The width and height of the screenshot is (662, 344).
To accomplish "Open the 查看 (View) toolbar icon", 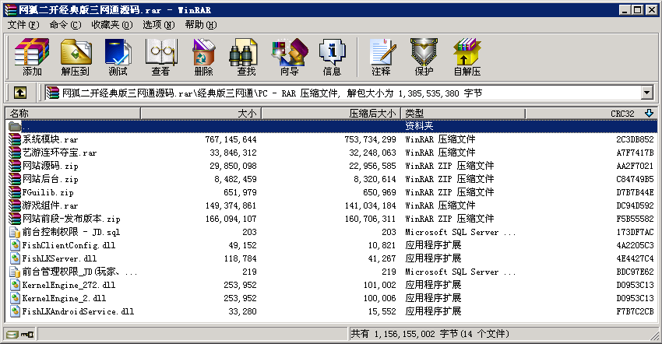I will 160,57.
